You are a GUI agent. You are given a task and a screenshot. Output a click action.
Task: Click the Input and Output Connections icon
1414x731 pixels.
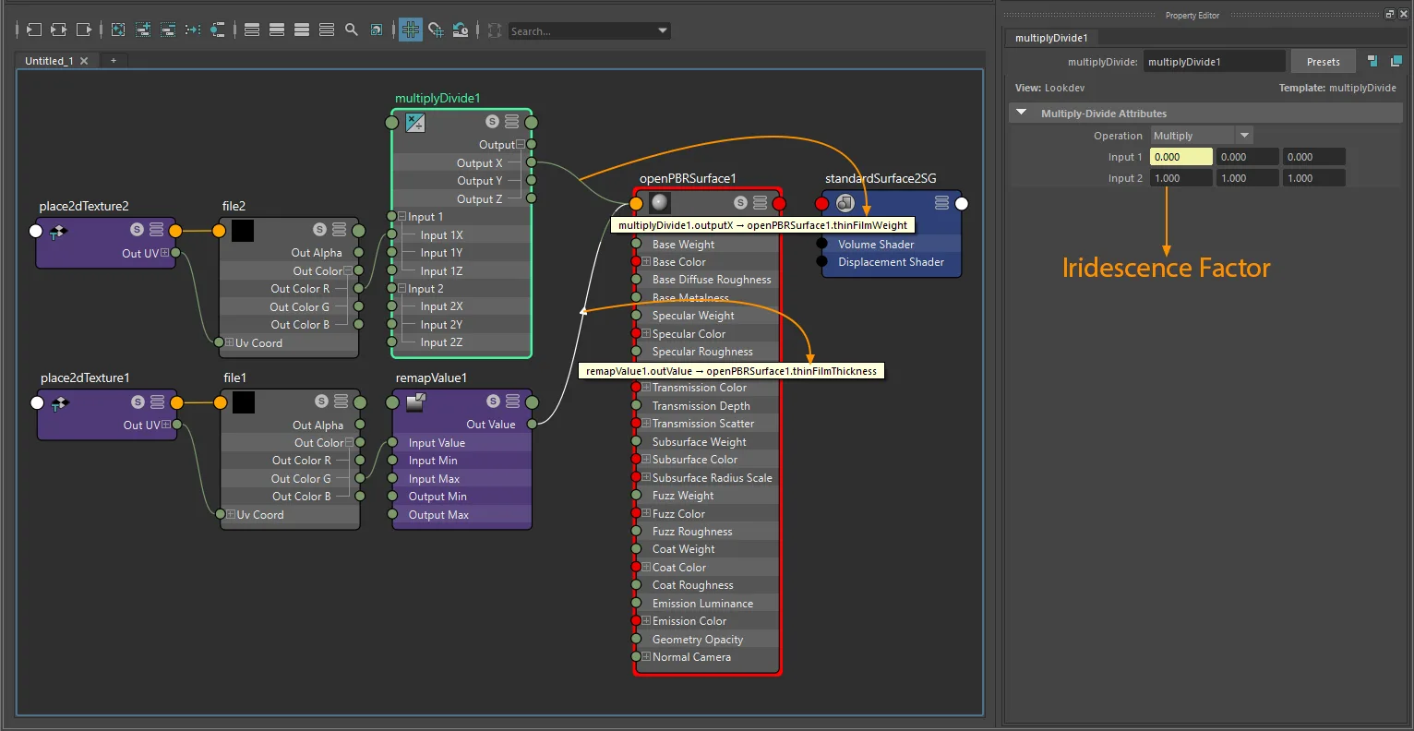pyautogui.click(x=58, y=30)
